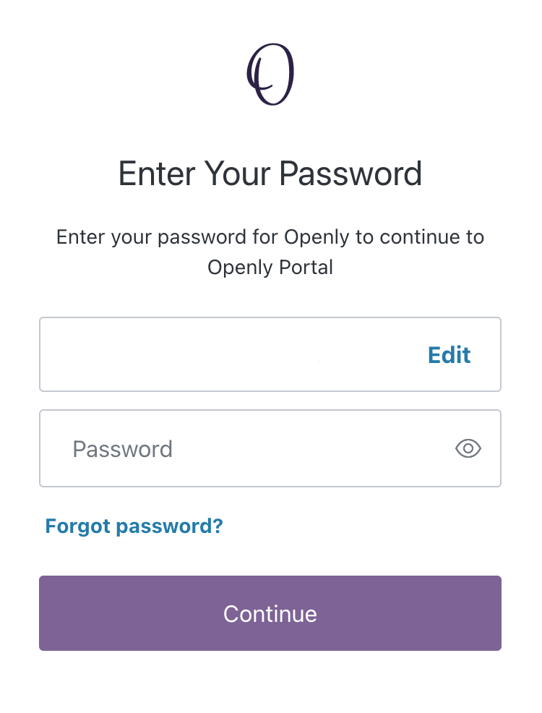The image size is (542, 713).
Task: Click the Openly Portal description text
Action: [x=270, y=268]
